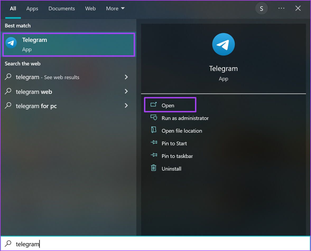Click the magnifier icon beside 'telegram for pc'
Screen dimensions: 311x251
click(x=8, y=105)
